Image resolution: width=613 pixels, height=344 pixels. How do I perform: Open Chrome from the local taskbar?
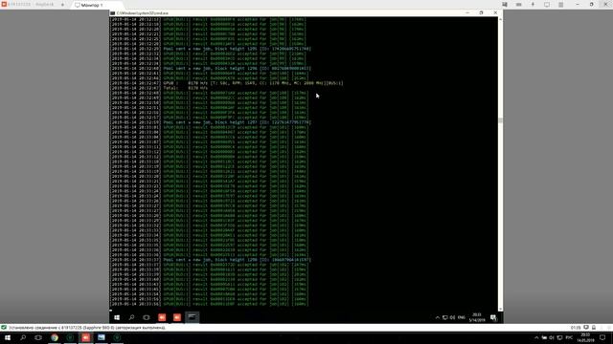[x=55, y=337]
